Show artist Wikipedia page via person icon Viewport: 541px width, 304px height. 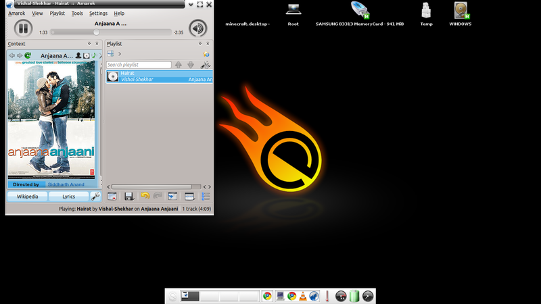coord(78,55)
